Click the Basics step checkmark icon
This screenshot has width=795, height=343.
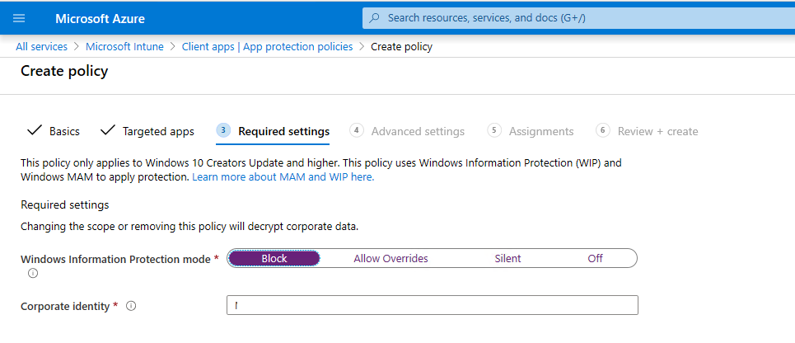pyautogui.click(x=35, y=131)
